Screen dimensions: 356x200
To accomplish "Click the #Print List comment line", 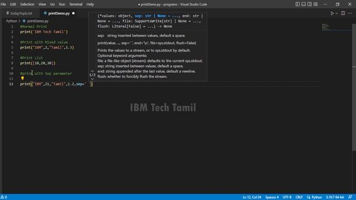I will click(31, 58).
